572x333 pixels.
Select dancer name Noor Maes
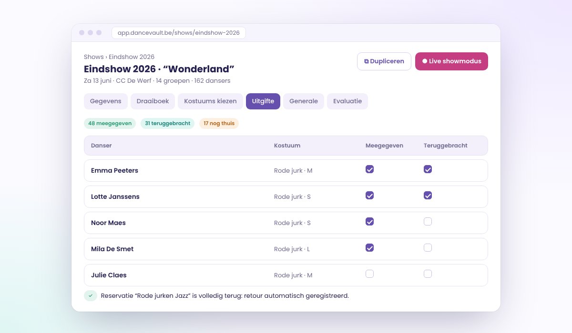[108, 223]
